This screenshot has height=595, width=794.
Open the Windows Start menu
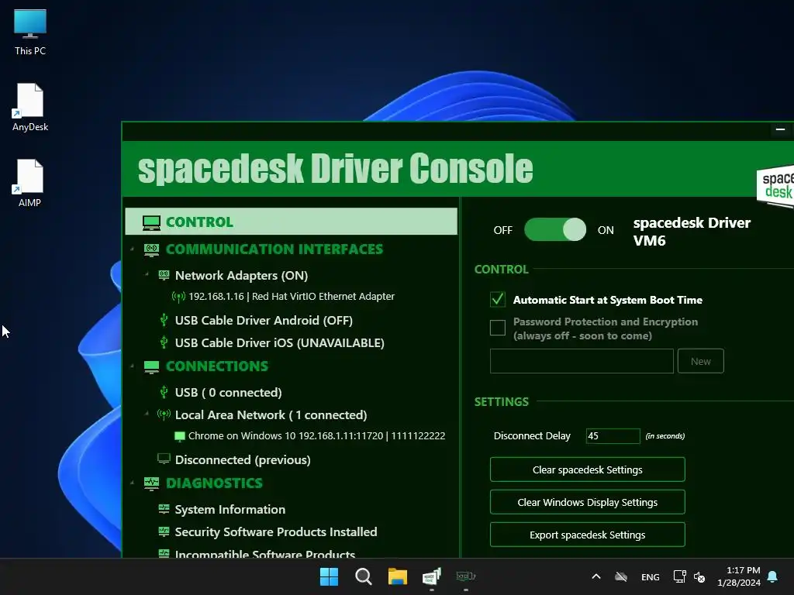[x=329, y=576]
